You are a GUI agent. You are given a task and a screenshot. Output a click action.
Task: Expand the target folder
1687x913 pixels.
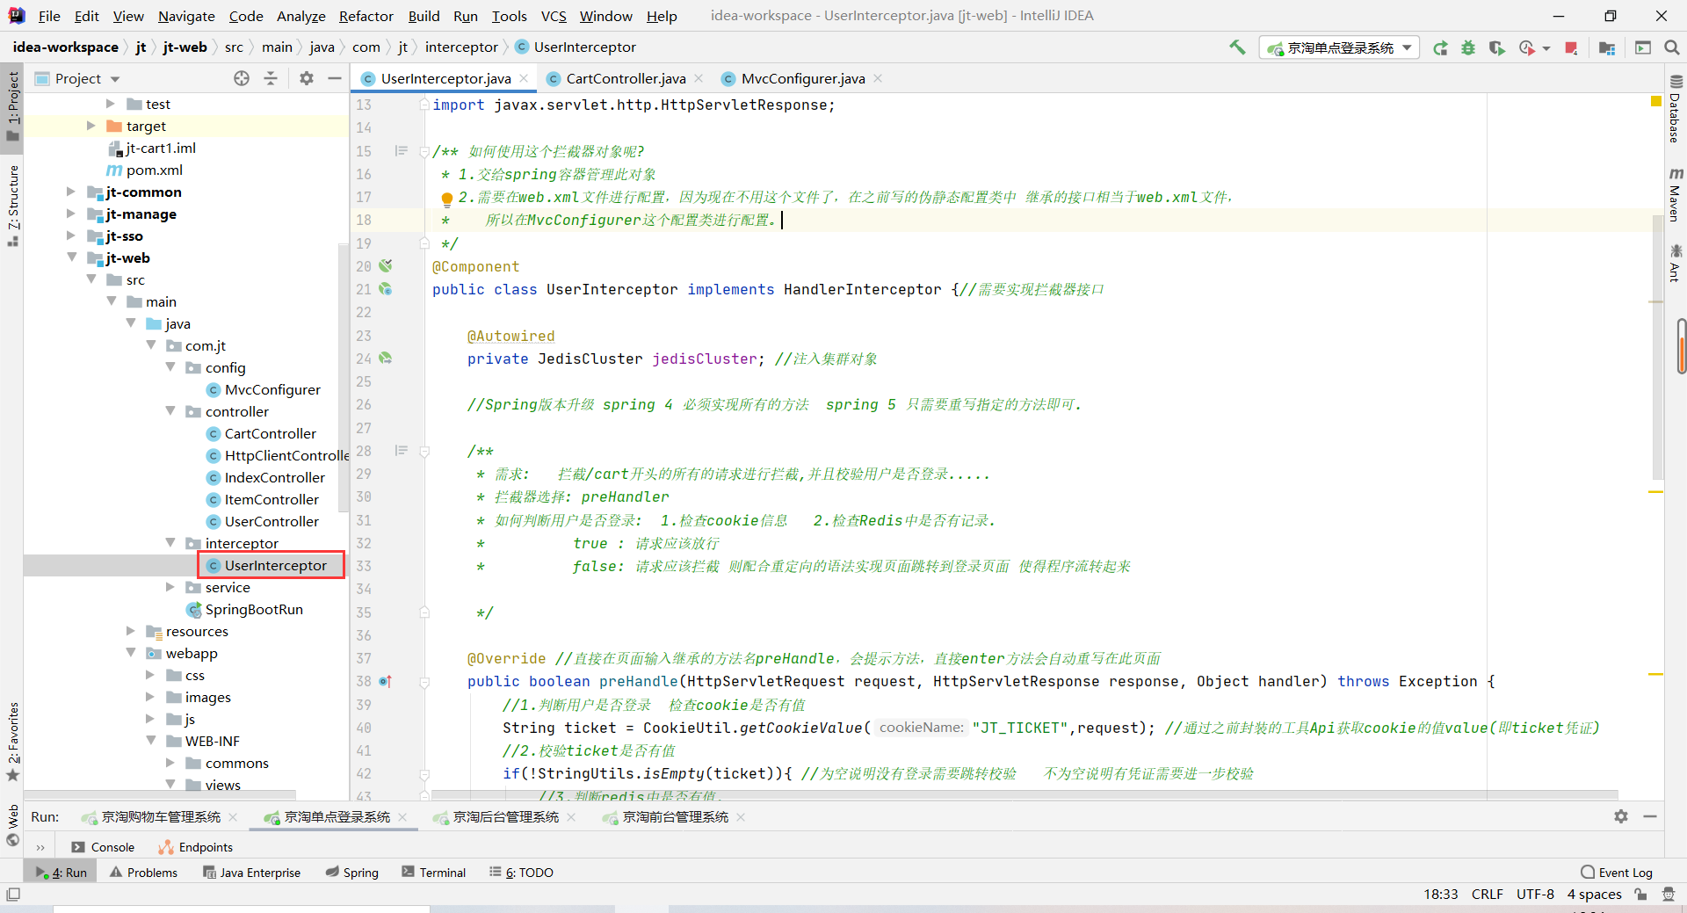coord(91,126)
